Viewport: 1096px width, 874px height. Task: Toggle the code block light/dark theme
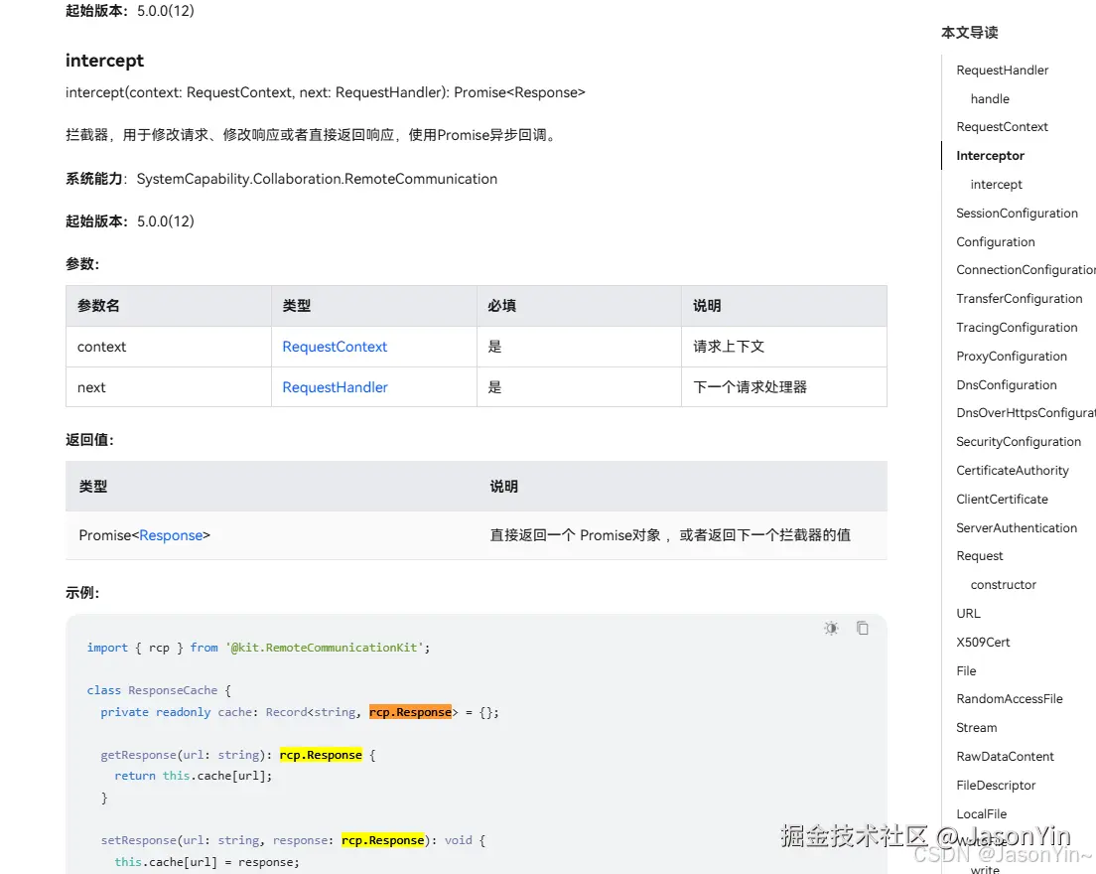831,628
